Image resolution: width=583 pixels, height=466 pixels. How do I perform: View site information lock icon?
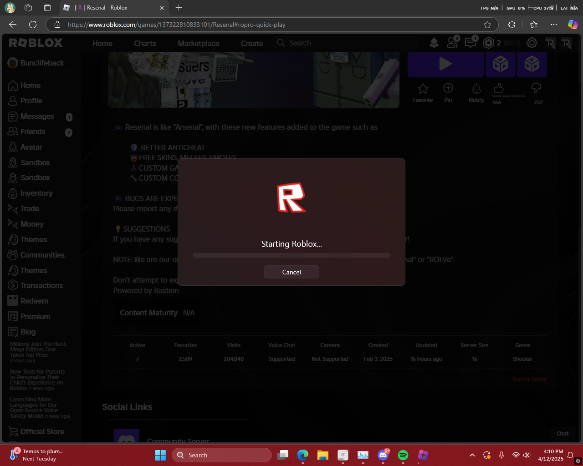[x=57, y=25]
